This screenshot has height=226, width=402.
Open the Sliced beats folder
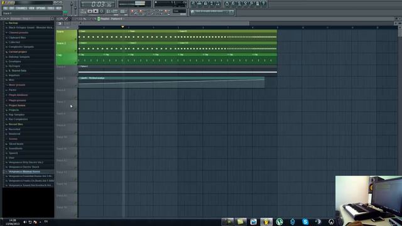click(16, 144)
